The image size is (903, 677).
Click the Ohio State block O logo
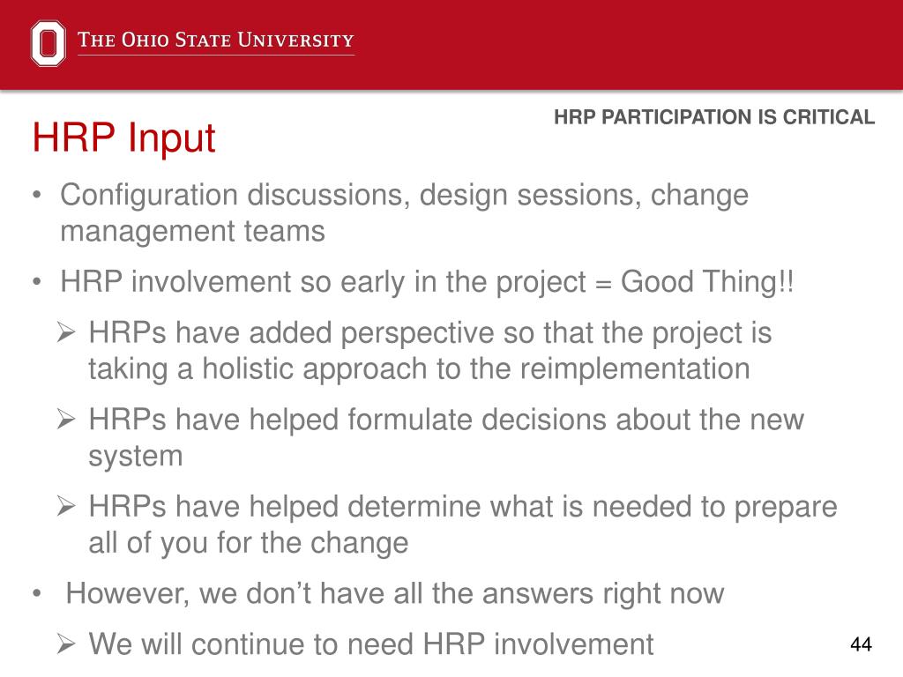point(48,43)
